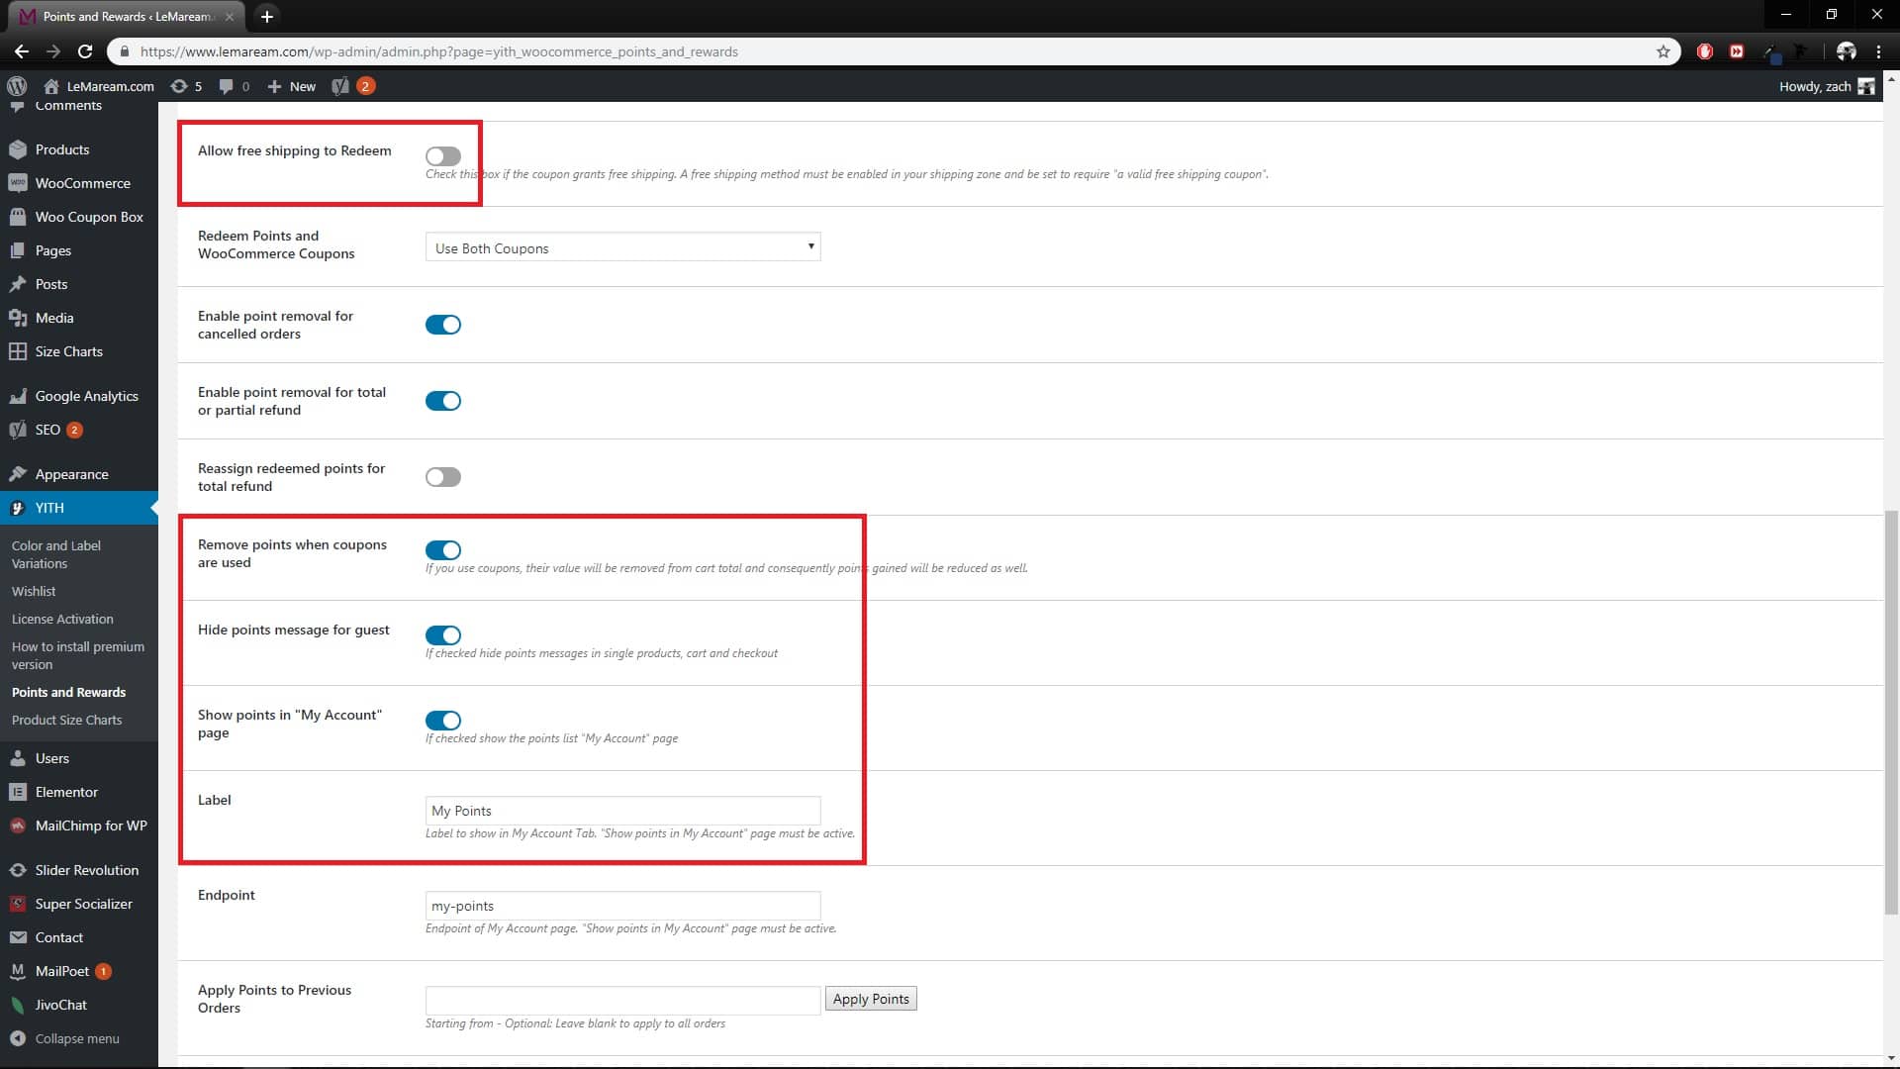Open the Use Both Coupons dropdown
This screenshot has width=1900, height=1069.
point(622,247)
